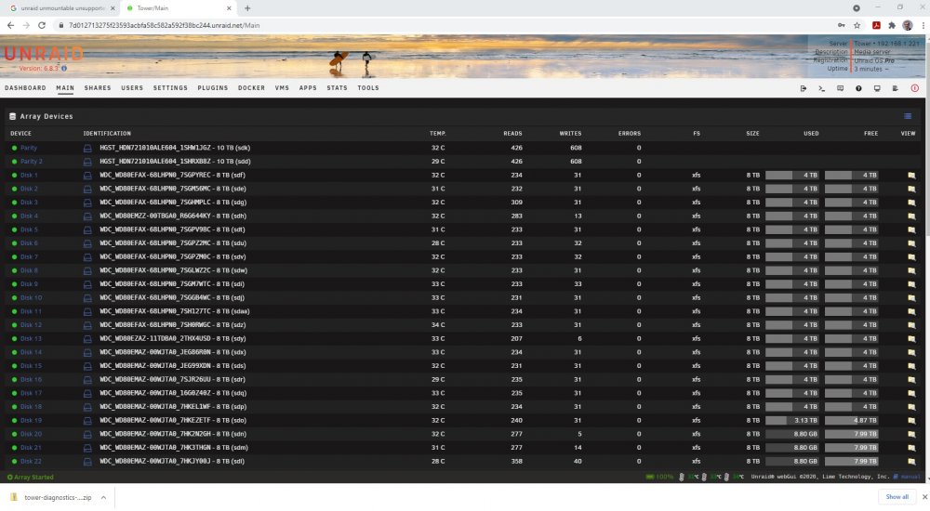Click the IDENTIFICATION column header
Image resolution: width=930 pixels, height=511 pixels.
click(x=107, y=134)
